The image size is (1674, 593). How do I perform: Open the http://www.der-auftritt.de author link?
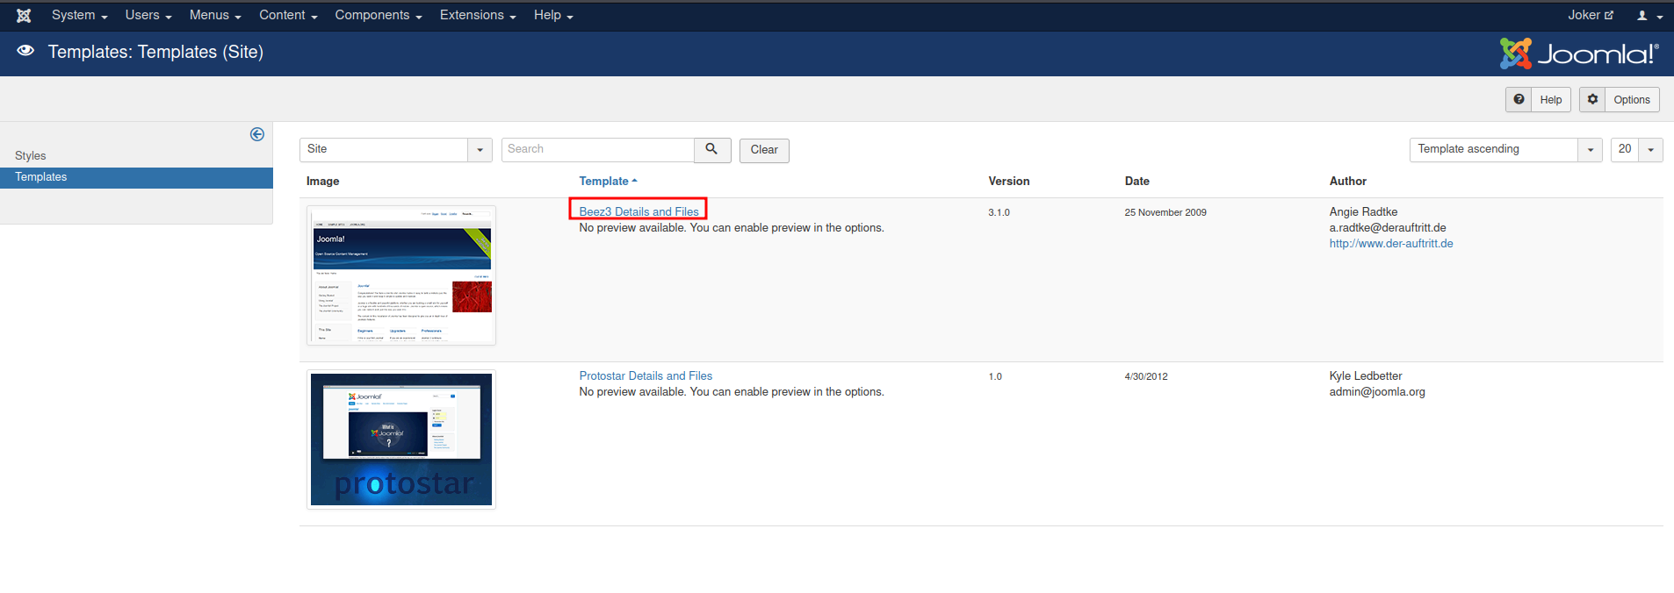(1391, 244)
